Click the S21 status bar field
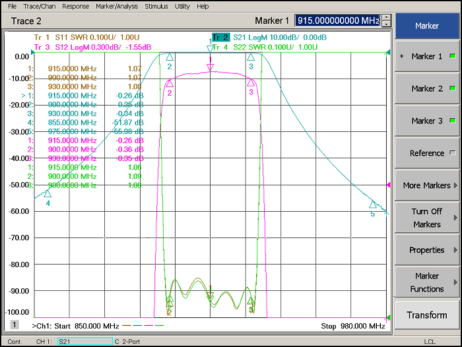Screen dimensions: 462x347 pos(85,342)
